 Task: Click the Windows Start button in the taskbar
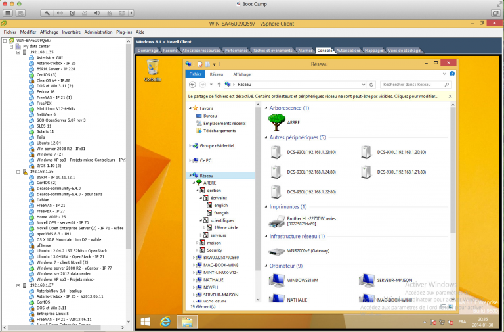pyautogui.click(x=145, y=321)
